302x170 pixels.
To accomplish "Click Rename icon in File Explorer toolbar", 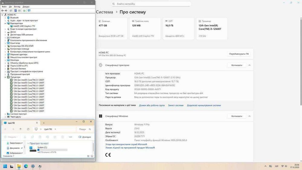I will click(47, 137).
